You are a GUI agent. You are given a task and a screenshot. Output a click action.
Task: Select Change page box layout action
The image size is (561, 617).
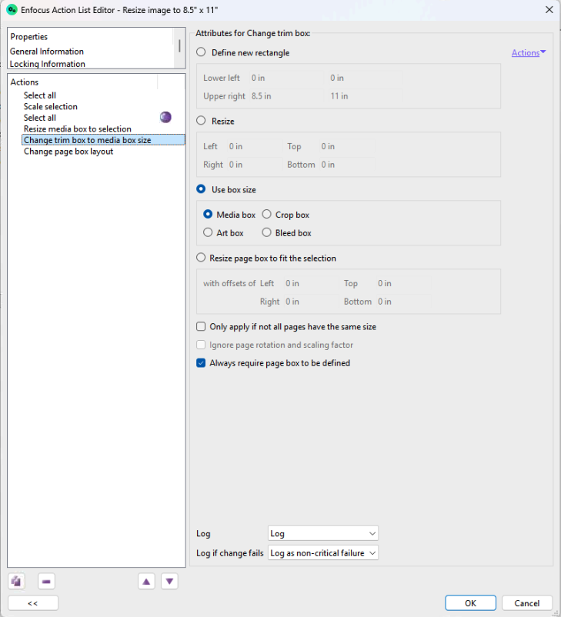68,152
